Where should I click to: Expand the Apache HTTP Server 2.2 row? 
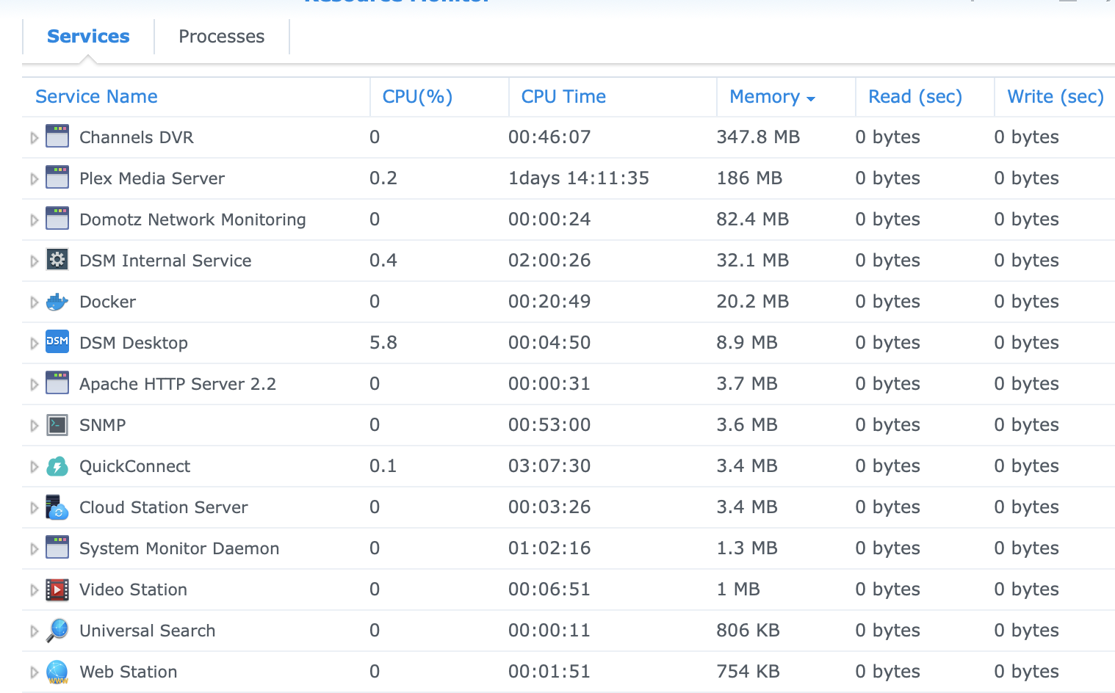34,385
